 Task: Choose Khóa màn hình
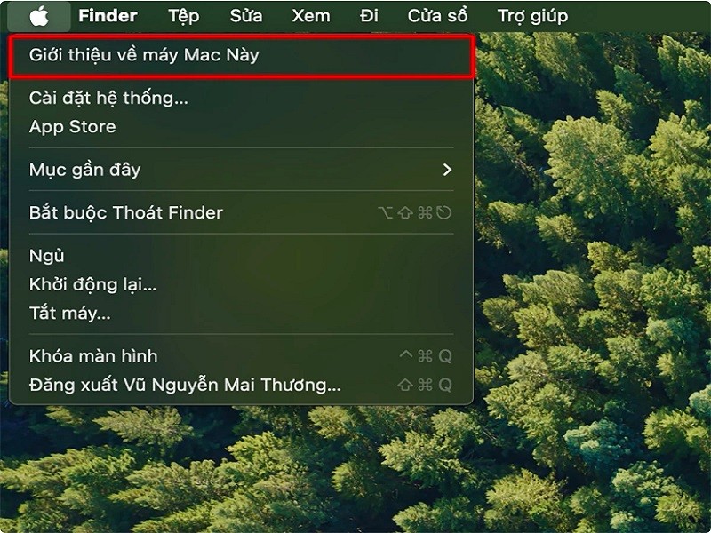click(x=241, y=356)
